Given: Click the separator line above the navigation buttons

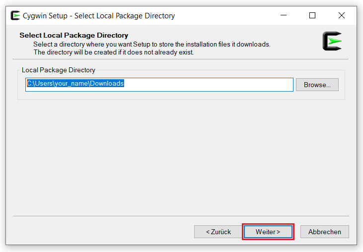Looking at the screenshot, I should click(x=181, y=216).
